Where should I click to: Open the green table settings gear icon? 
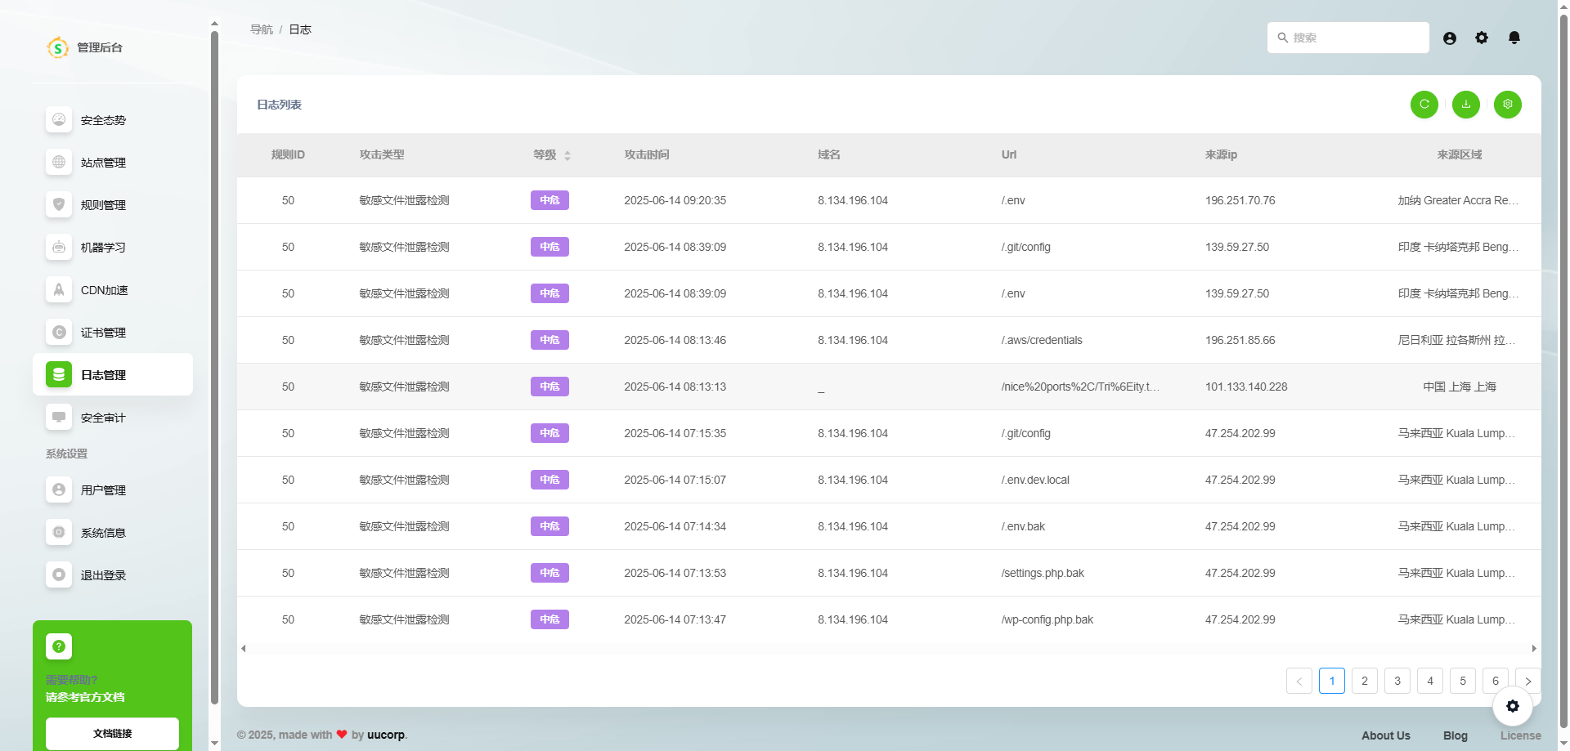tap(1507, 105)
